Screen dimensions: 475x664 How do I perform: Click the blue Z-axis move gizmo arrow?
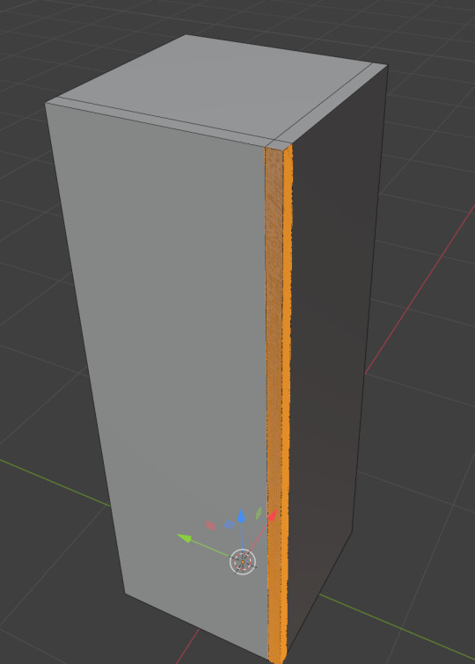241,515
